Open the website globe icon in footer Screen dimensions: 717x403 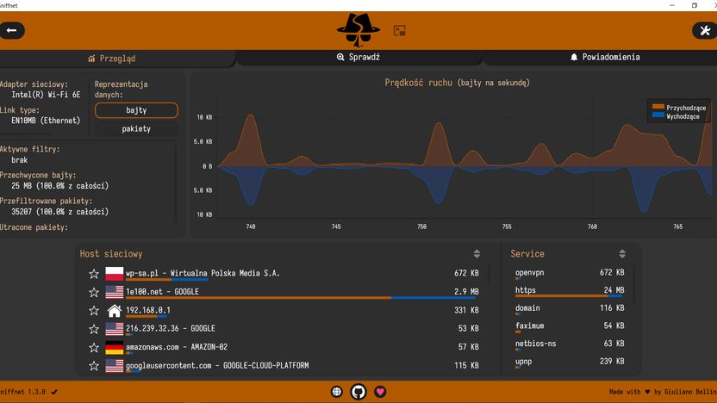(x=337, y=392)
